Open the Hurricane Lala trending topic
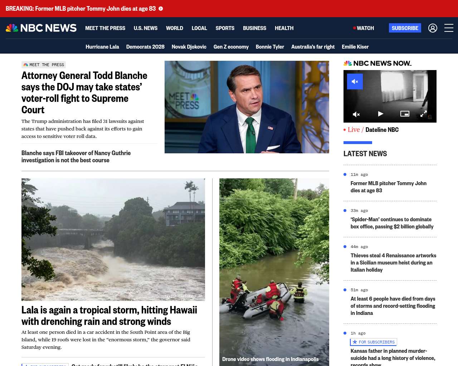The width and height of the screenshot is (458, 366). 102,46
